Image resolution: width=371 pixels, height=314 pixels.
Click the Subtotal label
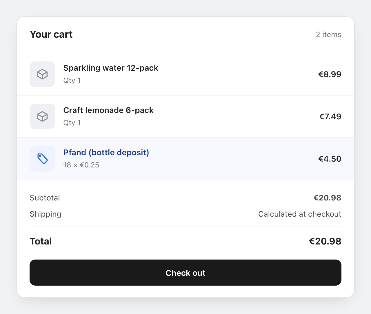tap(45, 198)
